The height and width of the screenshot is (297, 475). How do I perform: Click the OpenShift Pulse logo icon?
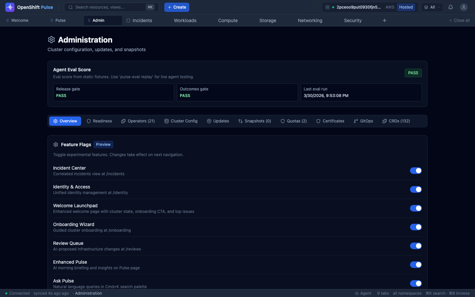(10, 7)
